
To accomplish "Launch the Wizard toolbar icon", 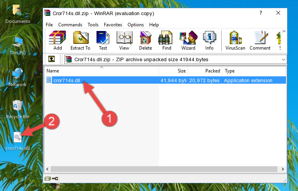I will coord(188,40).
